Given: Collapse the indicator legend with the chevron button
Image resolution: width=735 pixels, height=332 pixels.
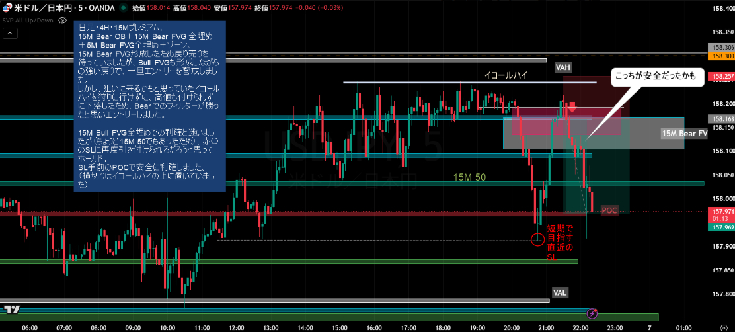Looking at the screenshot, I should (x=10, y=33).
